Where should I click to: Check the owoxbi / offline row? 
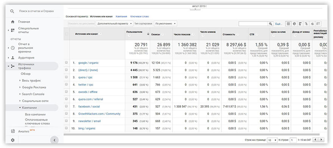coord(66,92)
